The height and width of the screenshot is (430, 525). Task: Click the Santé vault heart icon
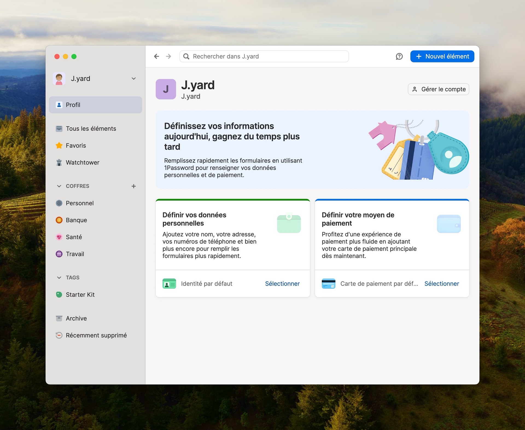coord(59,237)
